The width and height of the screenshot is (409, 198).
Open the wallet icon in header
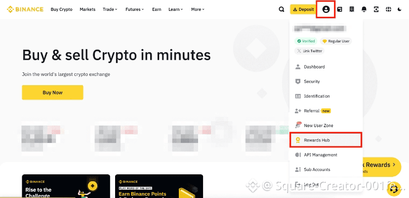(x=340, y=9)
